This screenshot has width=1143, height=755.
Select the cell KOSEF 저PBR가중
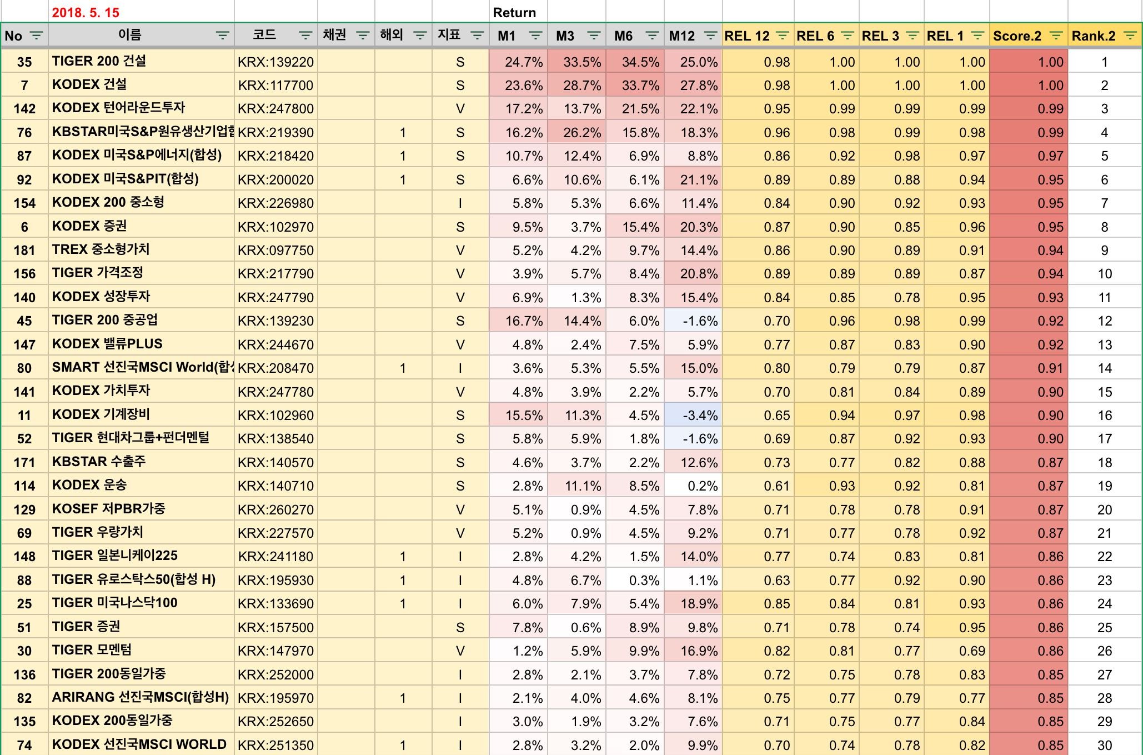click(x=141, y=509)
